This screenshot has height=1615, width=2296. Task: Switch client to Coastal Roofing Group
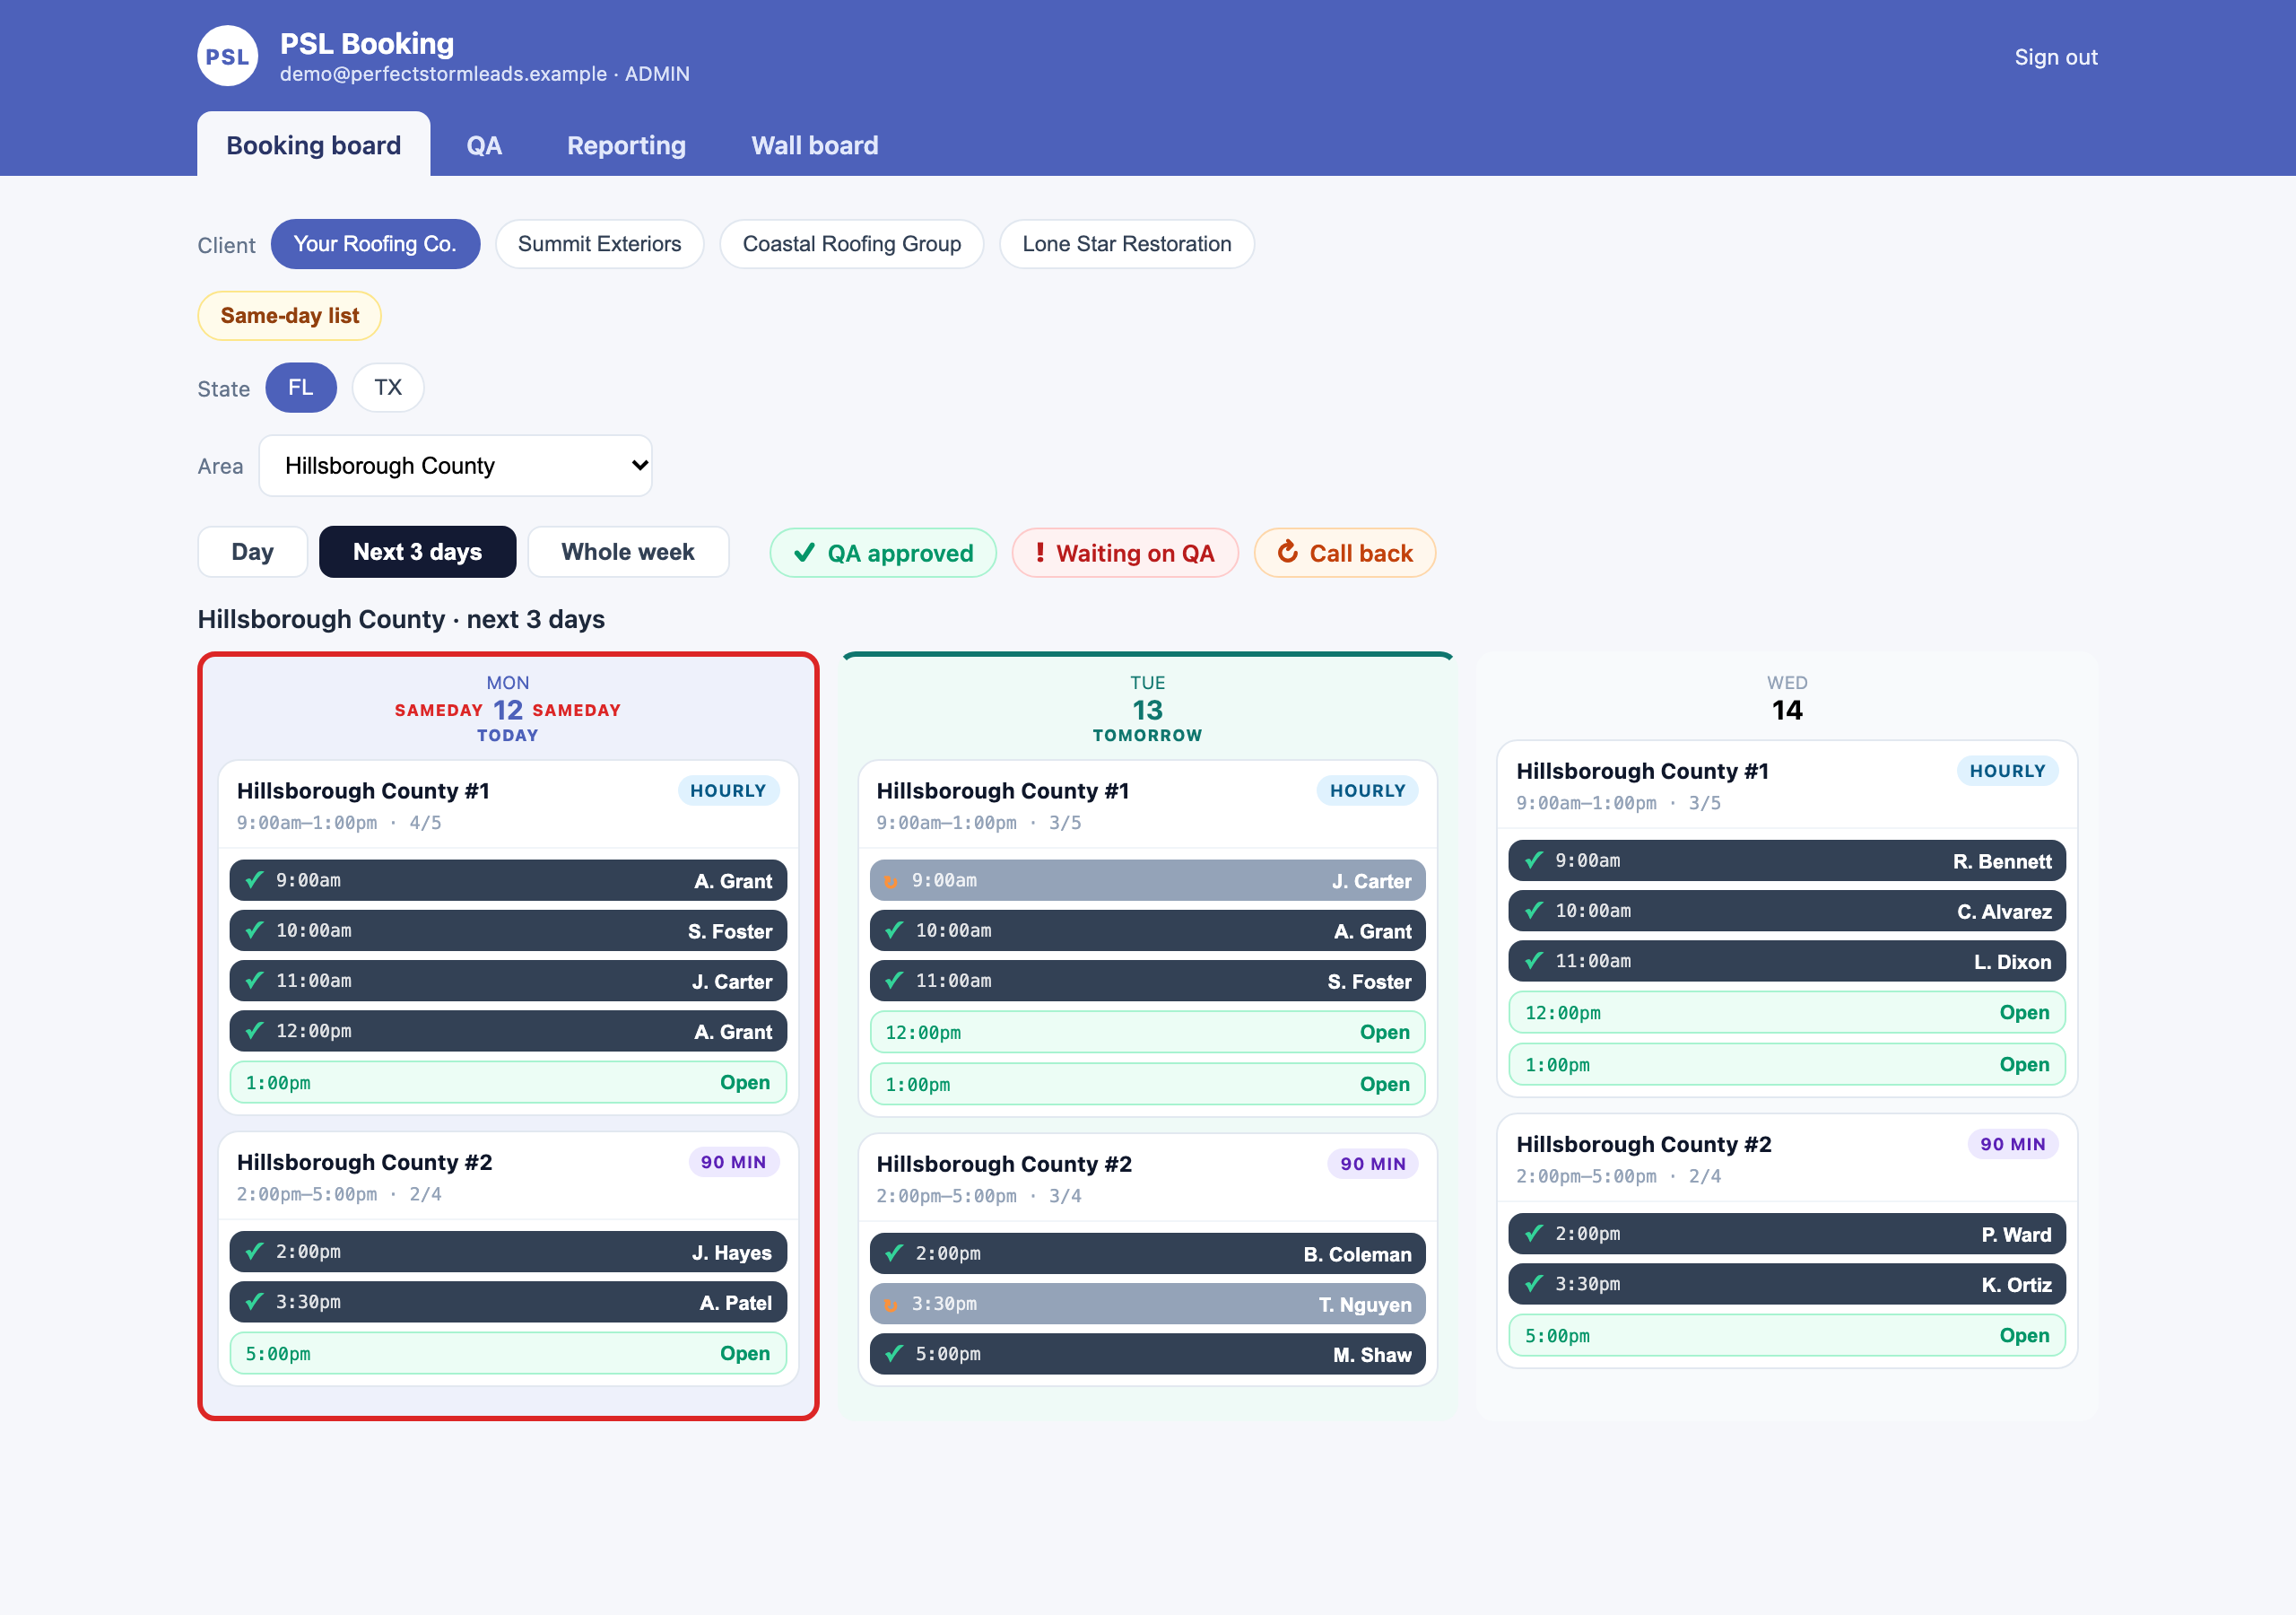(x=851, y=244)
